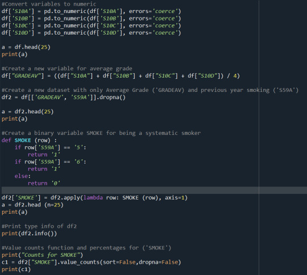Viewport: 307px width, 275px height.
Task: Click the line print(df2.info())
Action: (x=30, y=234)
